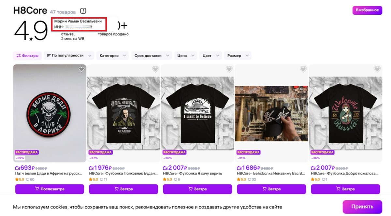Click the info icon next to H8Core
391x216 pixels.
[x=83, y=11]
